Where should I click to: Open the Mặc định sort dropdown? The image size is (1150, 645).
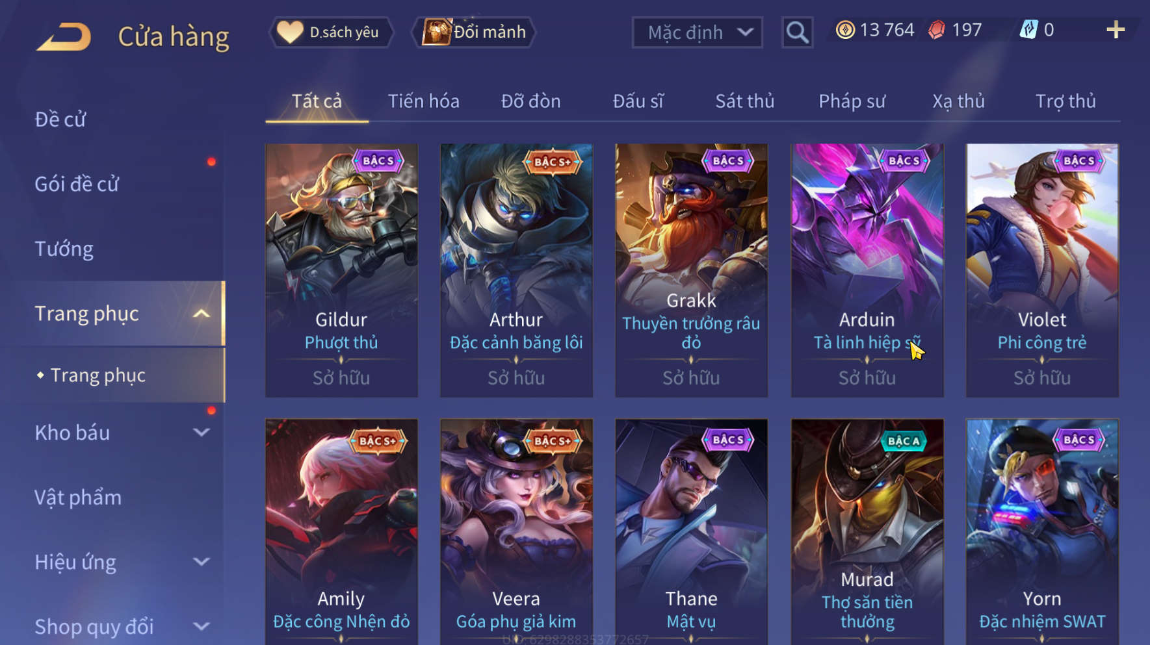(x=697, y=32)
